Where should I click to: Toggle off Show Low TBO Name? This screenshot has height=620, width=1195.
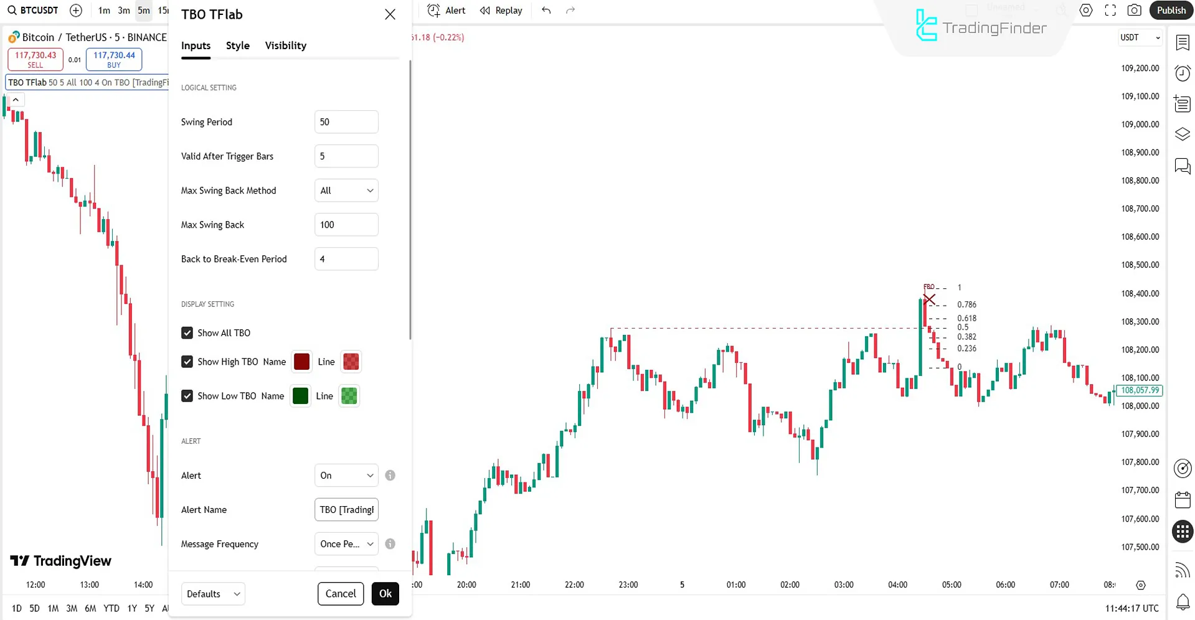(187, 396)
